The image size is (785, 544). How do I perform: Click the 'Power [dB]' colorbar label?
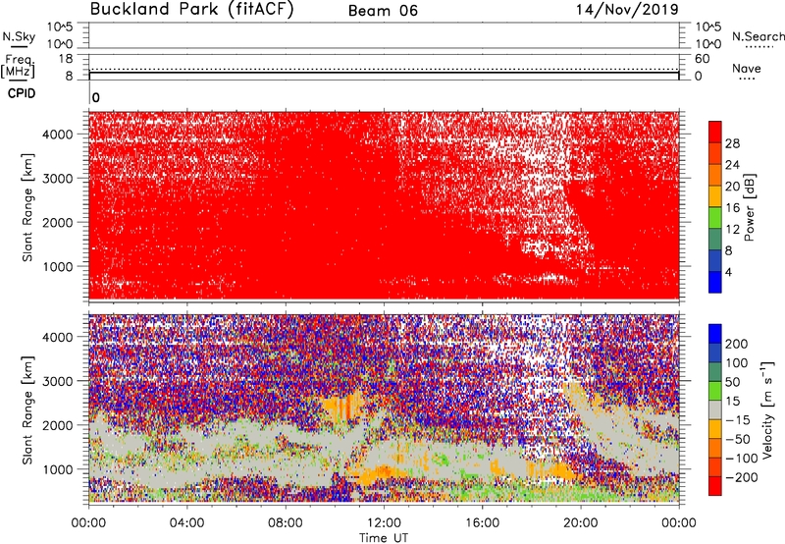click(x=750, y=207)
